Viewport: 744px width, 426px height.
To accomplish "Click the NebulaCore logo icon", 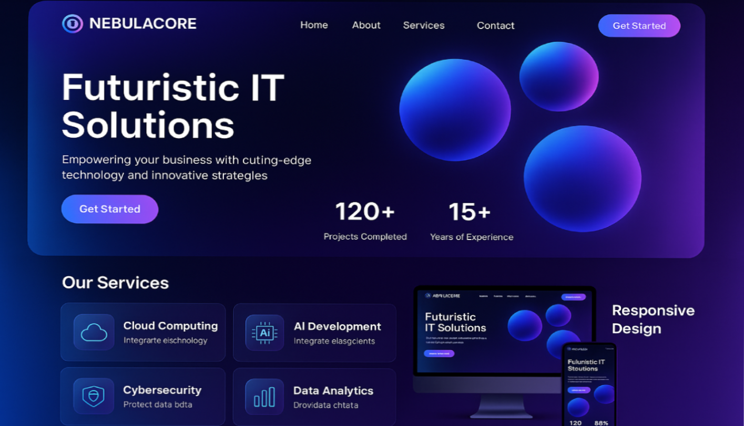I will click(x=73, y=24).
